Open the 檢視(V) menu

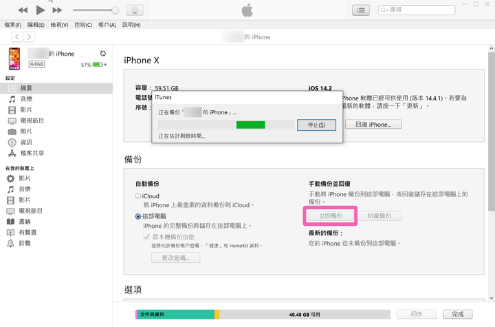pos(59,25)
